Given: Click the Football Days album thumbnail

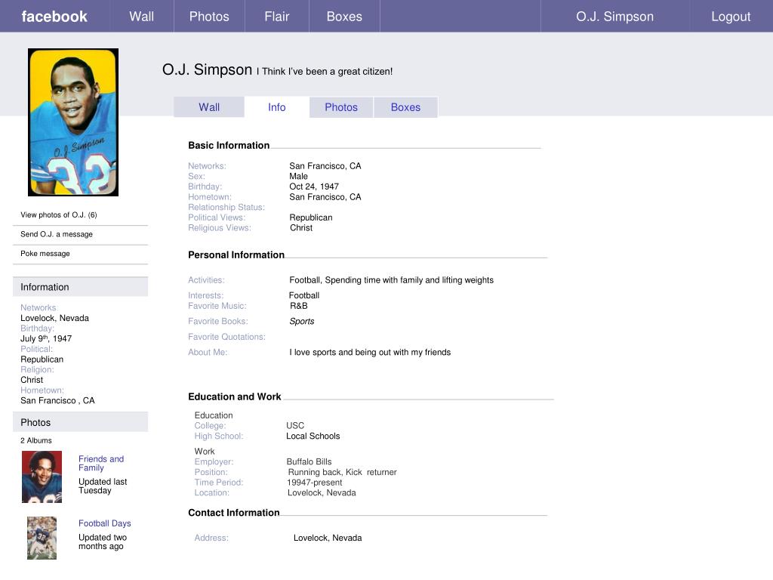Looking at the screenshot, I should tap(42, 538).
